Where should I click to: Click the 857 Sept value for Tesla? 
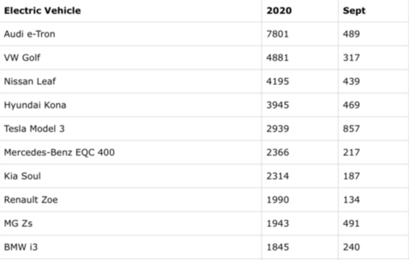[351, 128]
